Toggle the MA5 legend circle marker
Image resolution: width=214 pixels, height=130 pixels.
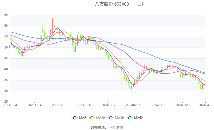pyautogui.click(x=75, y=118)
